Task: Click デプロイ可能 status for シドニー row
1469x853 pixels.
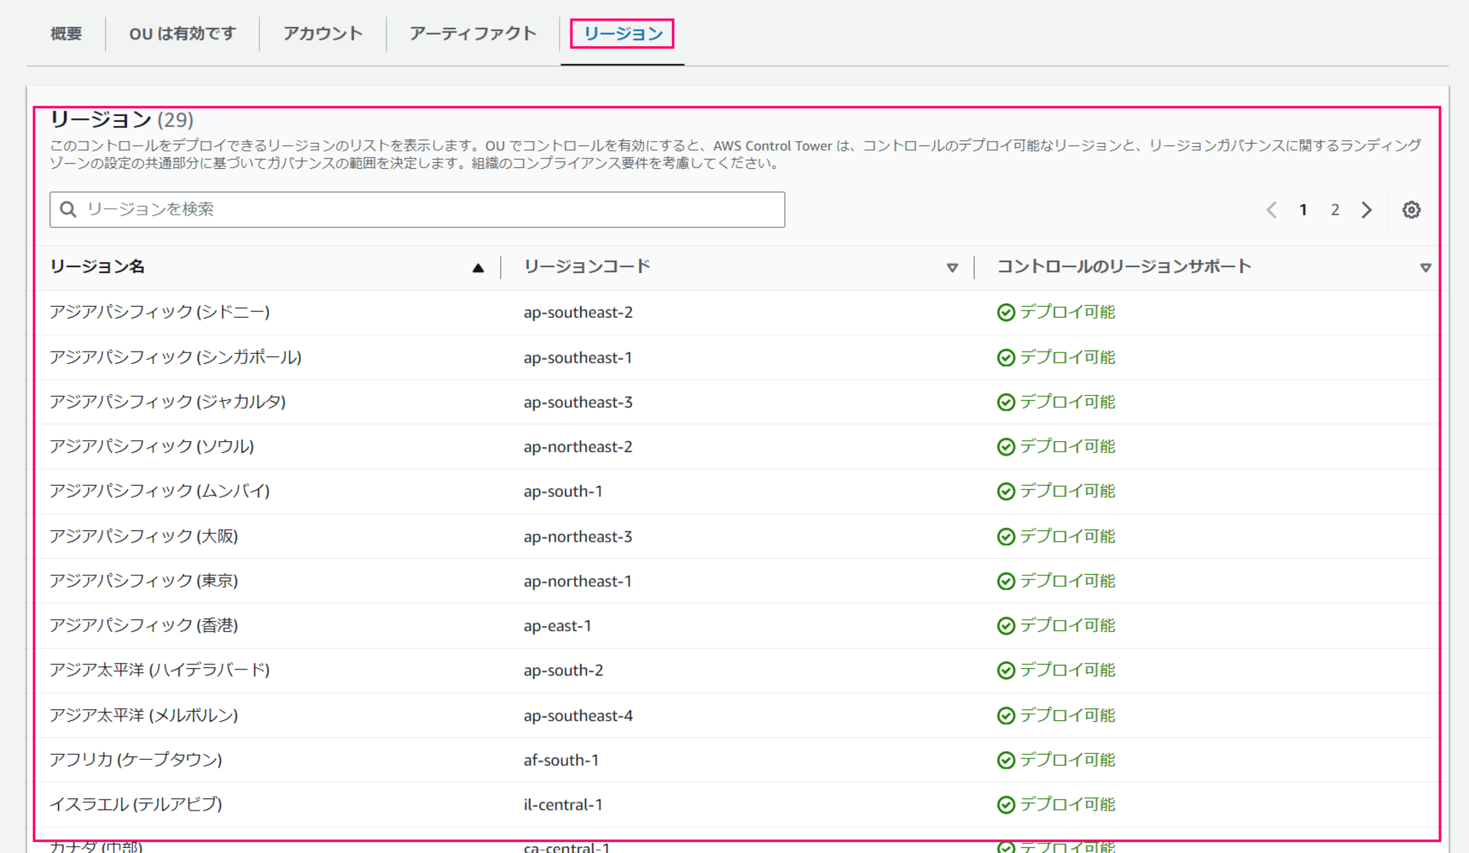Action: (x=1068, y=312)
